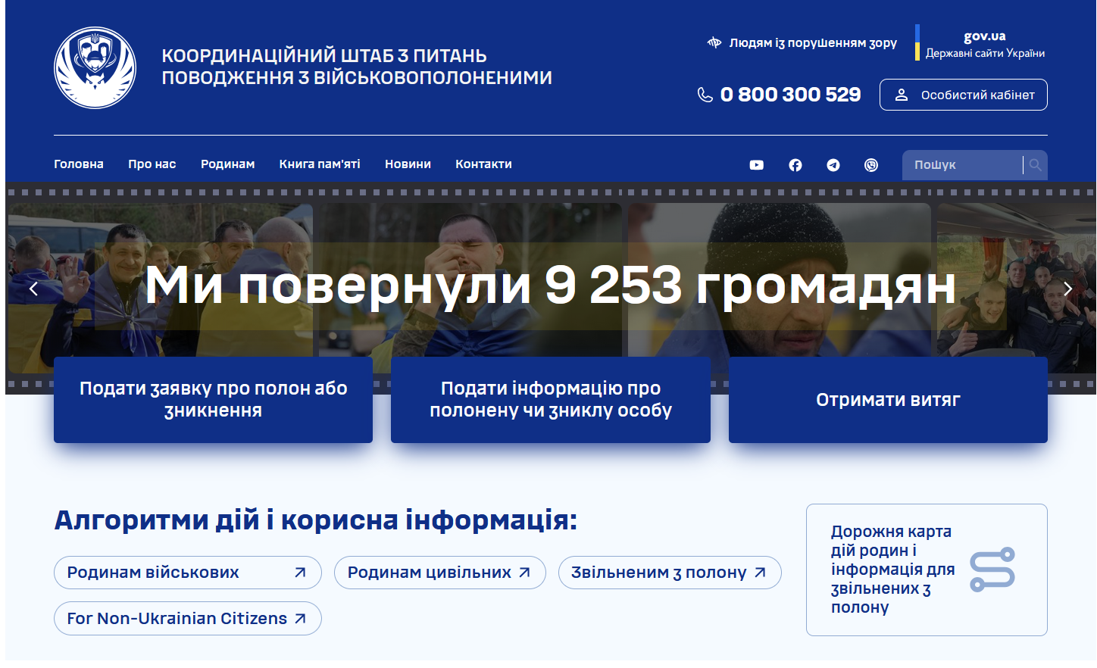Viewport: 1097px width, 668px height.
Task: Open the YouTube channel icon
Action: (756, 165)
